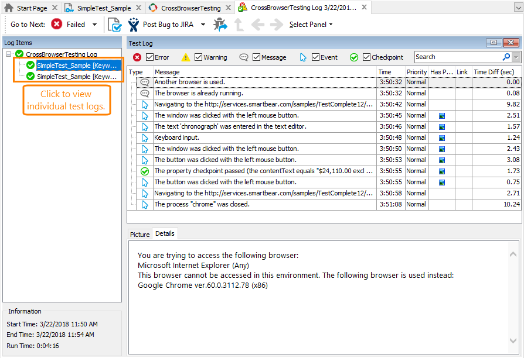Close the Start Page tab
Screen dimensions: 524x358
click(55, 8)
